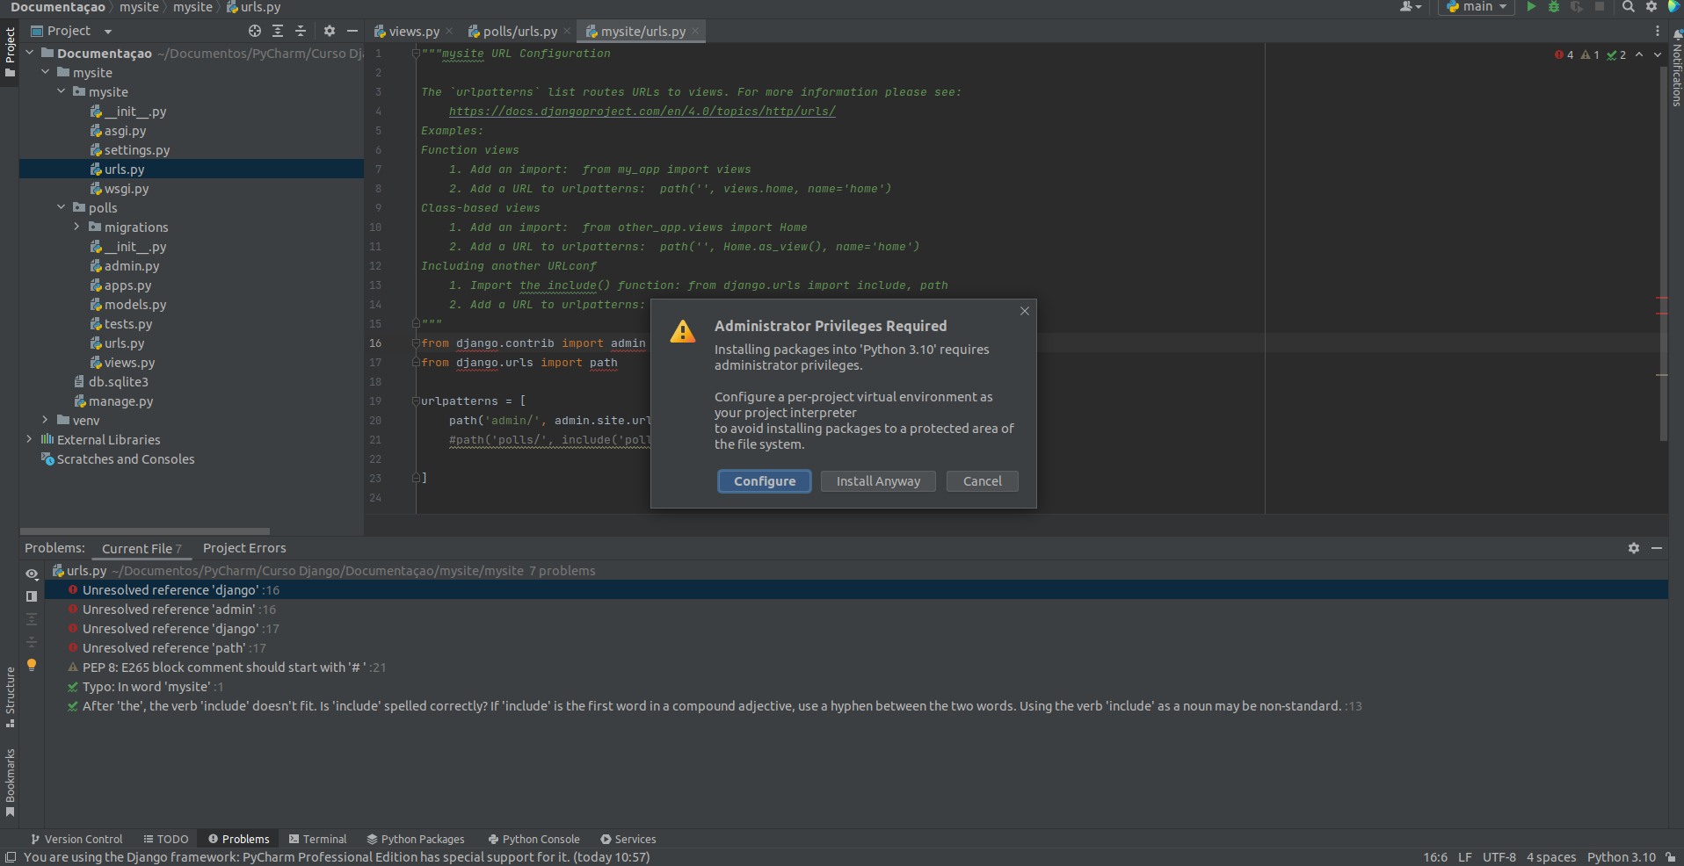The width and height of the screenshot is (1684, 866).
Task: Click Collapse All icon in Project panel header
Action: tap(301, 31)
